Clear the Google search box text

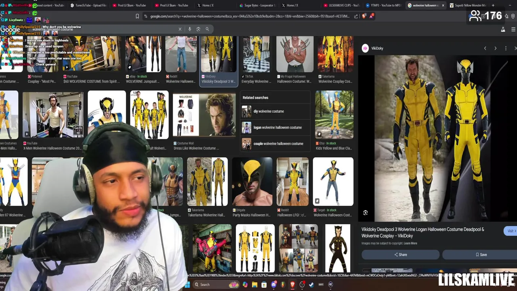tap(180, 29)
